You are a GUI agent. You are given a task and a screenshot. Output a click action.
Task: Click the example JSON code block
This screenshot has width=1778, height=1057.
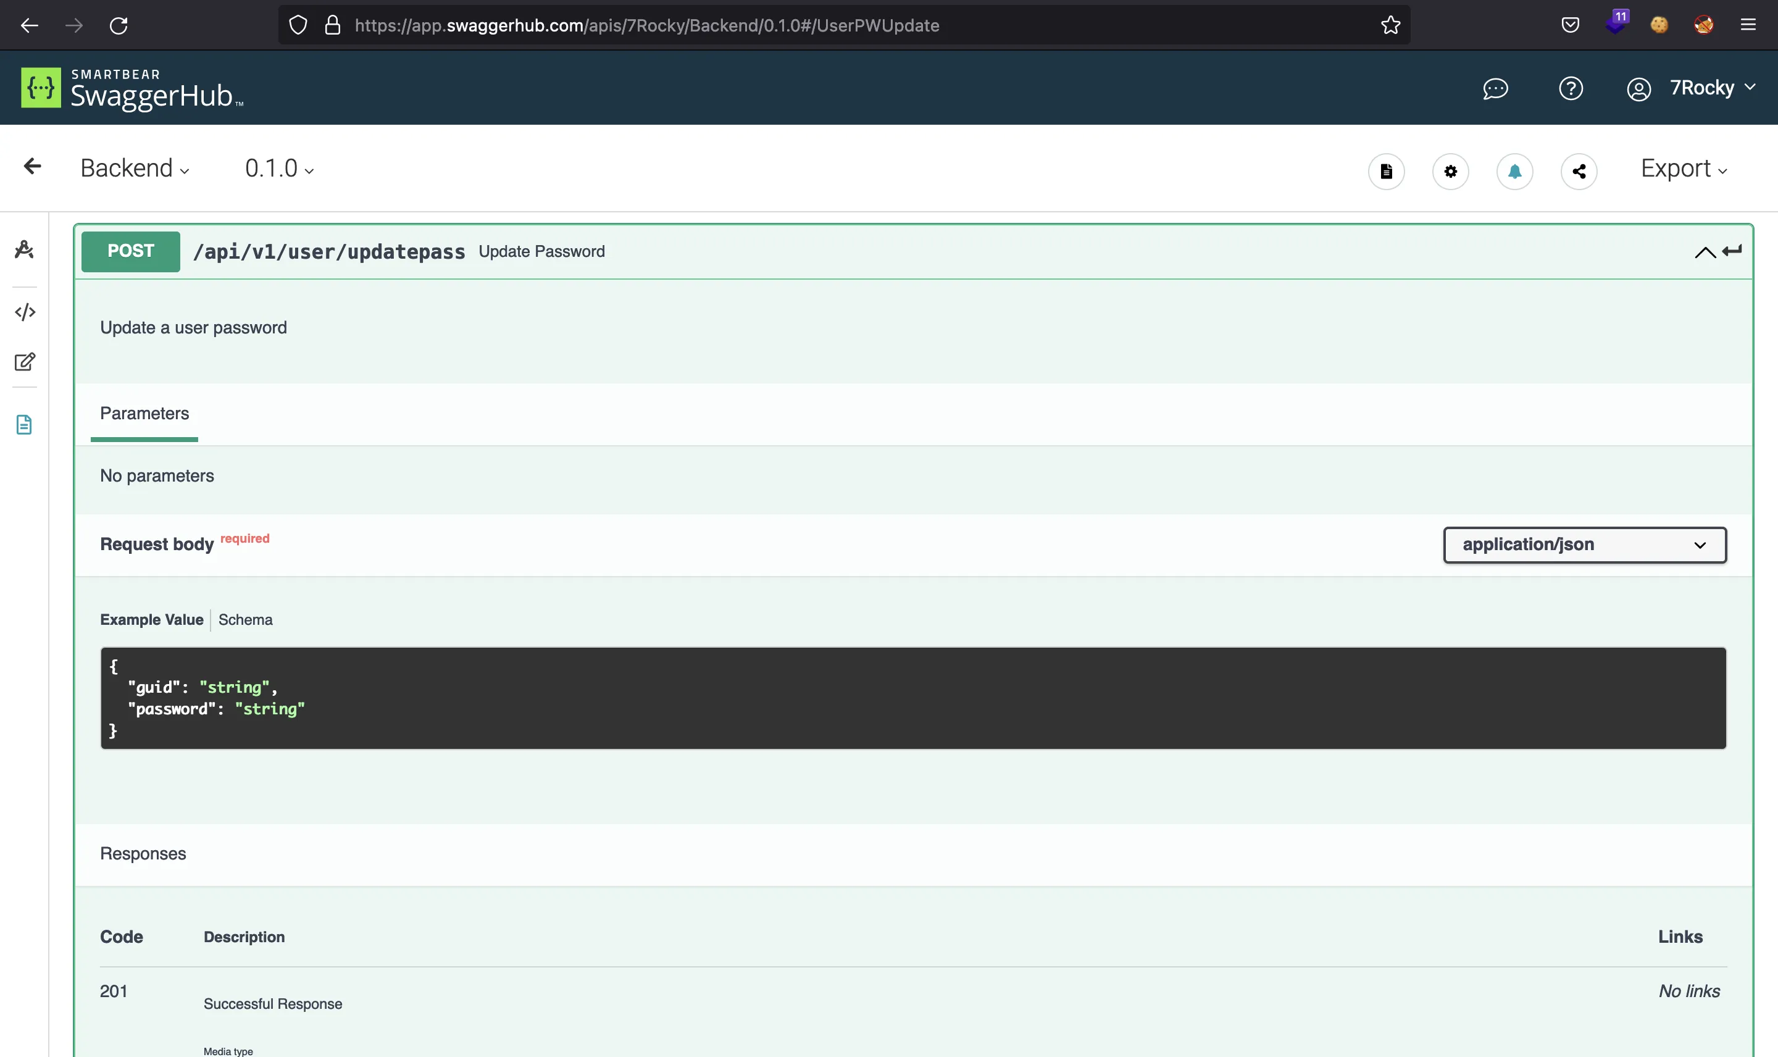913,698
